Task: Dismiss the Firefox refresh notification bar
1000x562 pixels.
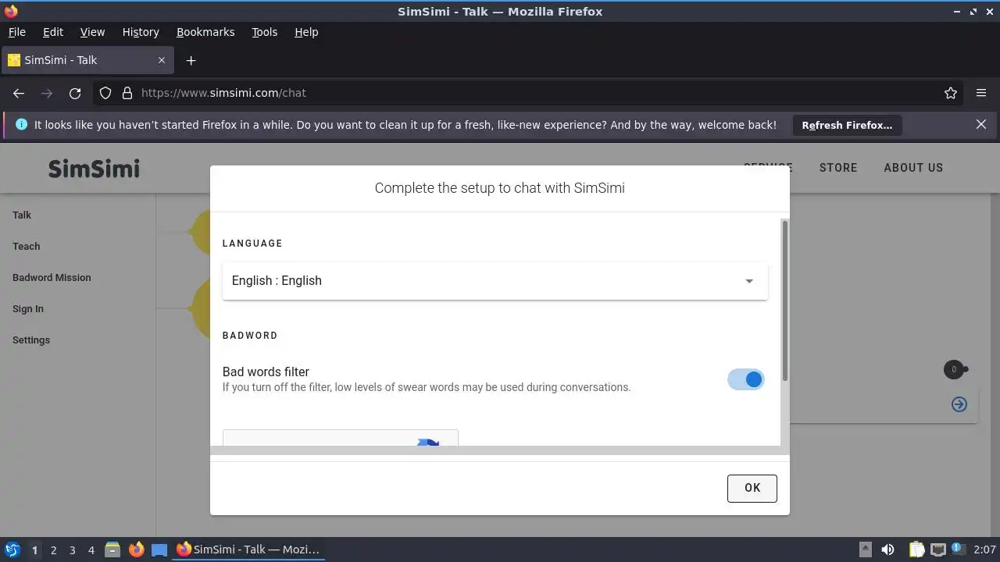Action: click(981, 124)
